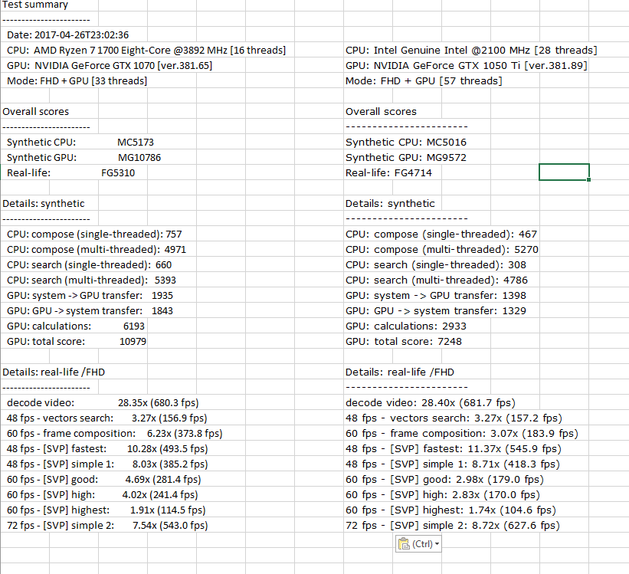Select the Synthetic GPU: MG9572 cell

[x=406, y=157]
